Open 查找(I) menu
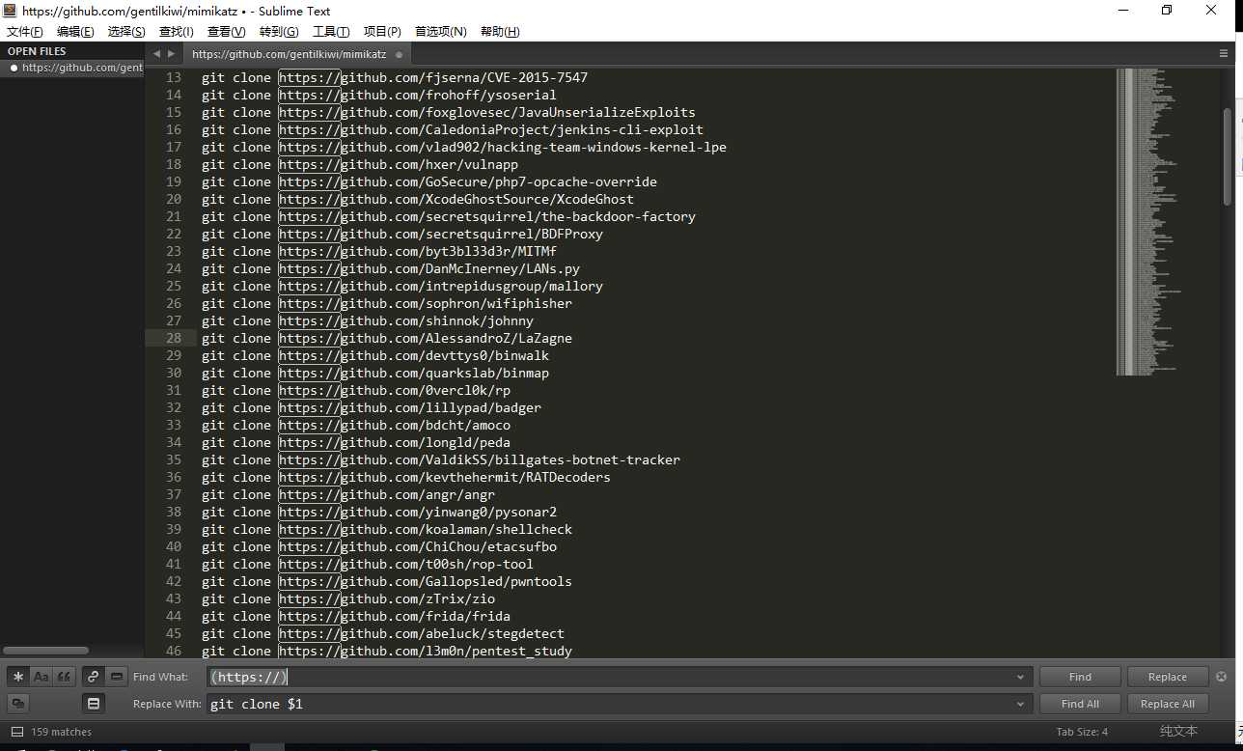Viewport: 1243px width, 751px height. [x=177, y=32]
